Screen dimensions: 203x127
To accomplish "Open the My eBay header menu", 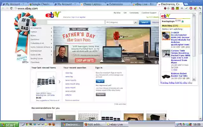I will [x=117, y=13].
